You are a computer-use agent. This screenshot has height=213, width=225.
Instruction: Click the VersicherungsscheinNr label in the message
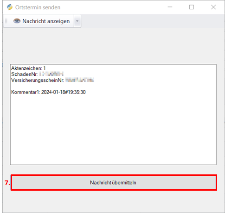38,80
